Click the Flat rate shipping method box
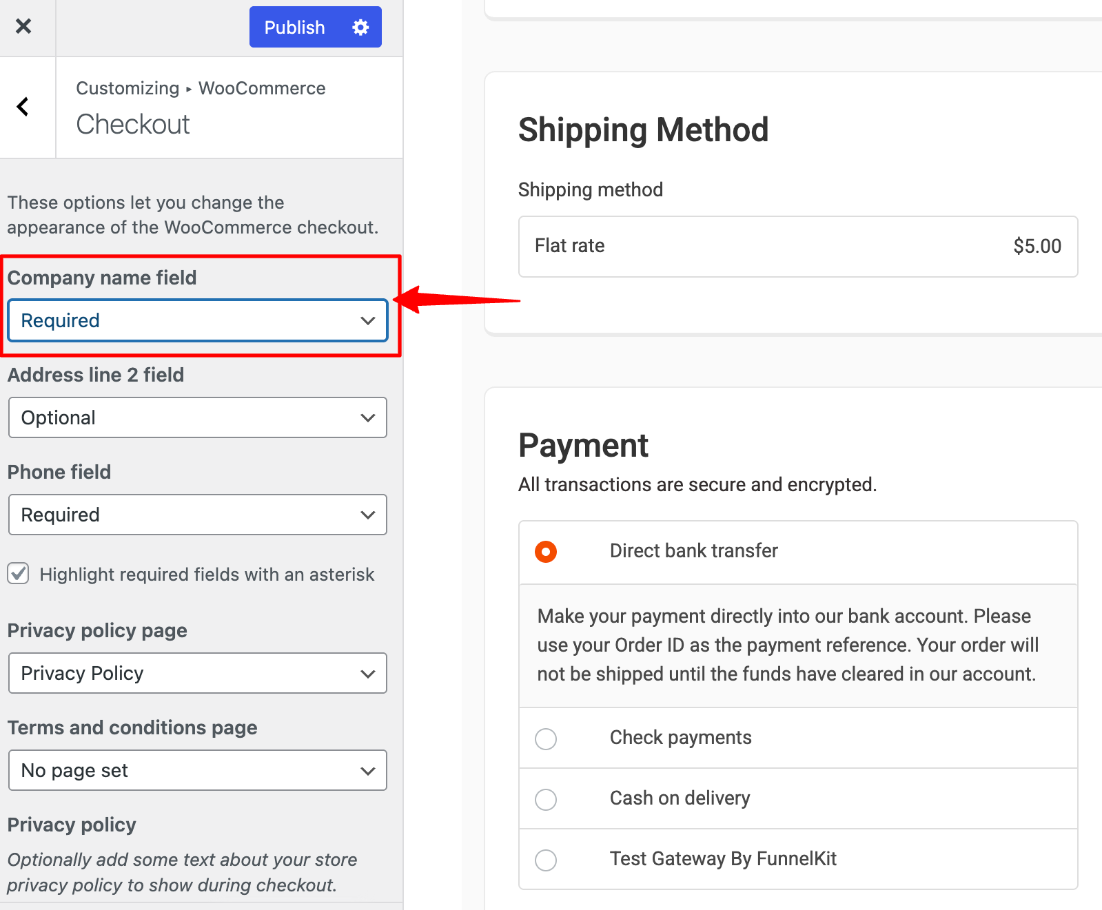The width and height of the screenshot is (1102, 910). point(798,247)
